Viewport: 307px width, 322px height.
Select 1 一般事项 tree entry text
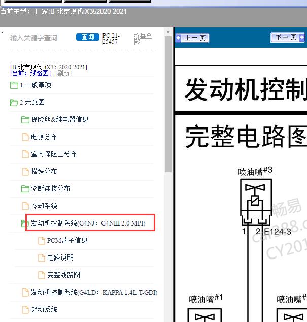click(36, 85)
